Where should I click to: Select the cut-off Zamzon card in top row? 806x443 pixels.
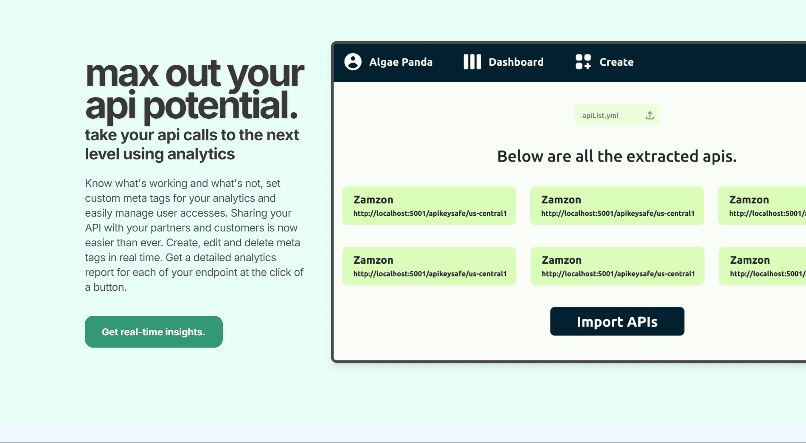(762, 206)
